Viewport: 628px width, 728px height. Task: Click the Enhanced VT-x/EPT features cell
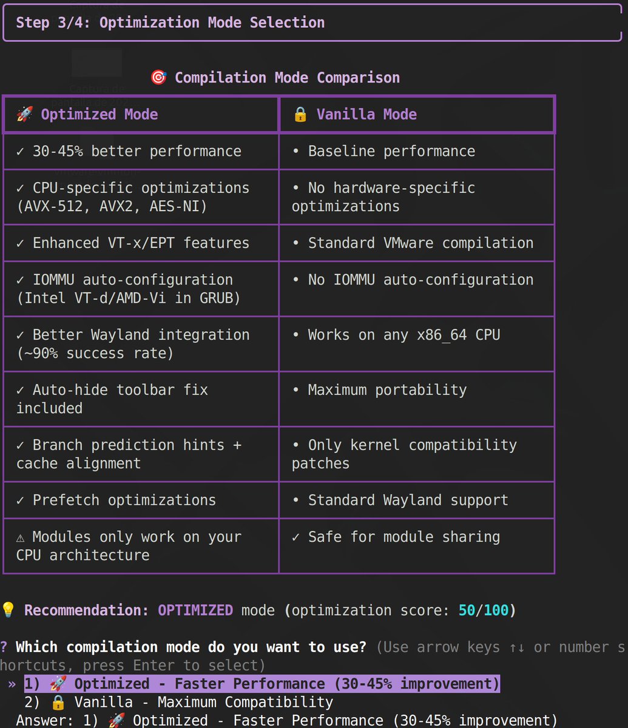click(141, 243)
